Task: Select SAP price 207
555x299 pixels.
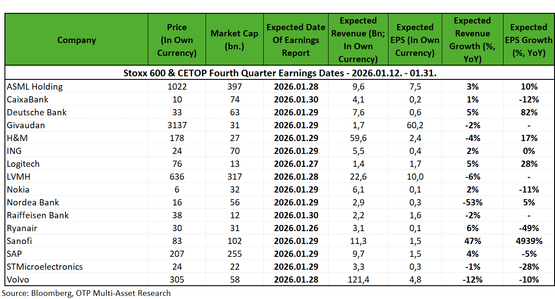Action: (x=177, y=254)
